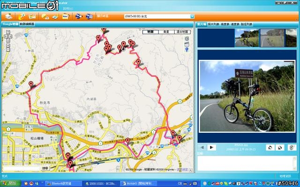Click the map overview expand arrow corner
Screen dimensions: 300x187
click(191, 170)
